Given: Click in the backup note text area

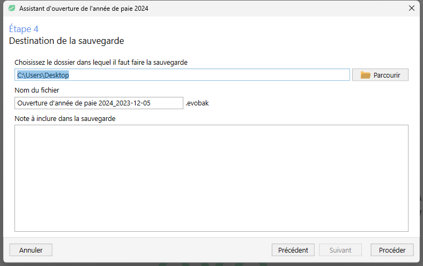Looking at the screenshot, I should pos(211,178).
